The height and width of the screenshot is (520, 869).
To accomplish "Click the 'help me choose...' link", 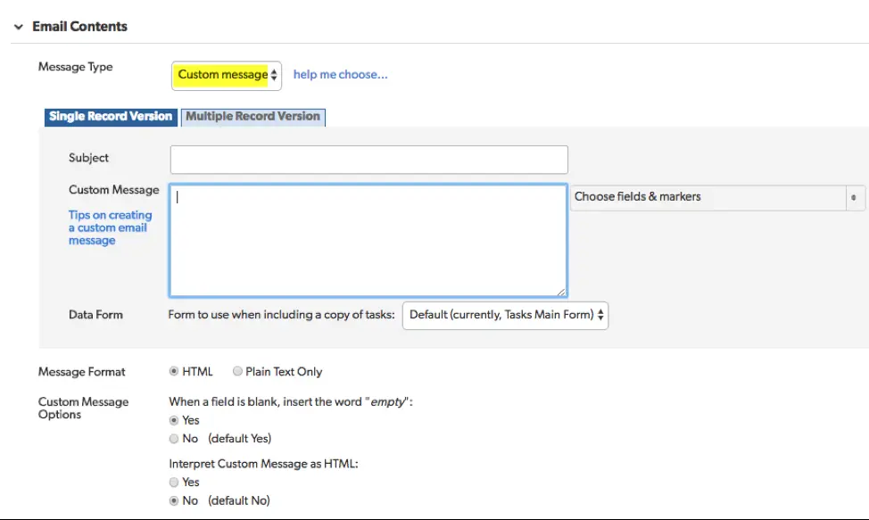I will pyautogui.click(x=340, y=74).
